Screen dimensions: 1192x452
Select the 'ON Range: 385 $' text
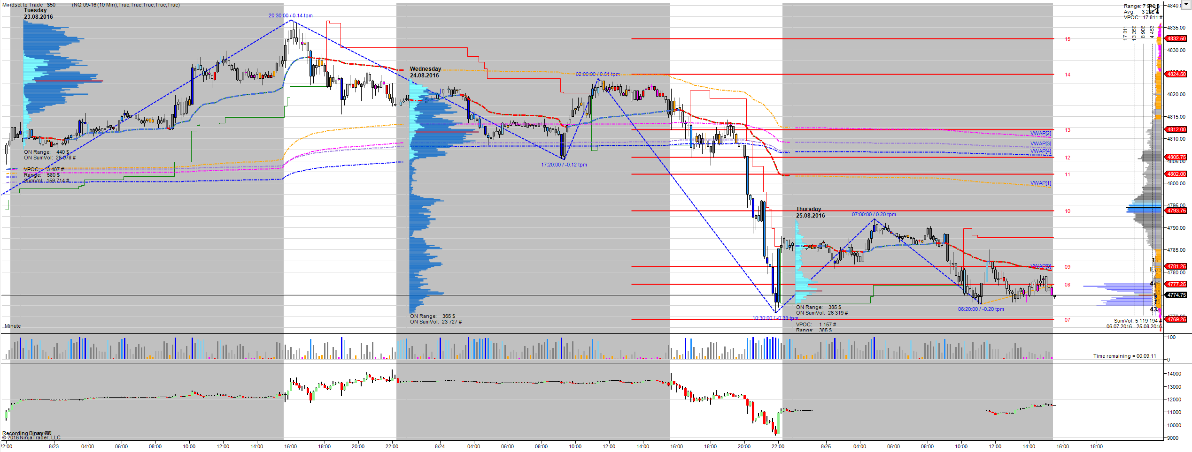pos(819,307)
